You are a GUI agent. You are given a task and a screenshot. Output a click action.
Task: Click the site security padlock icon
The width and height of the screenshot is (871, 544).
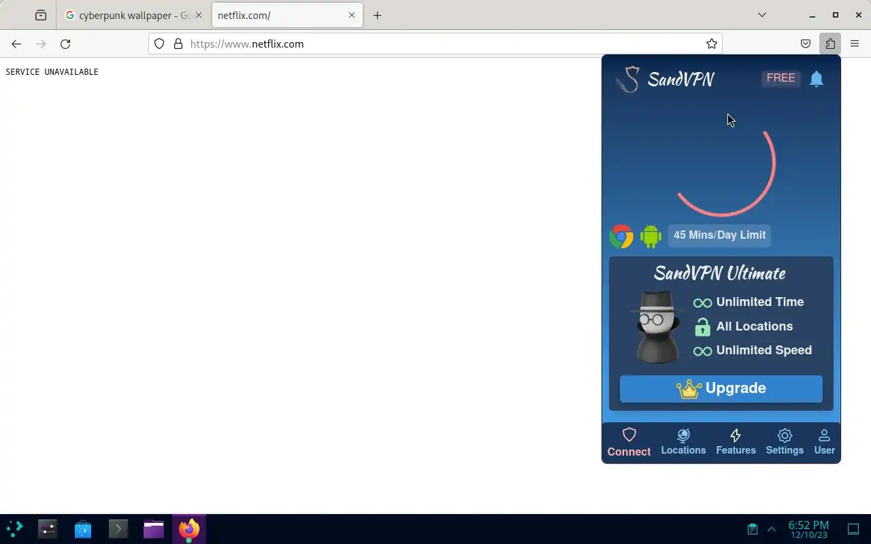[178, 44]
